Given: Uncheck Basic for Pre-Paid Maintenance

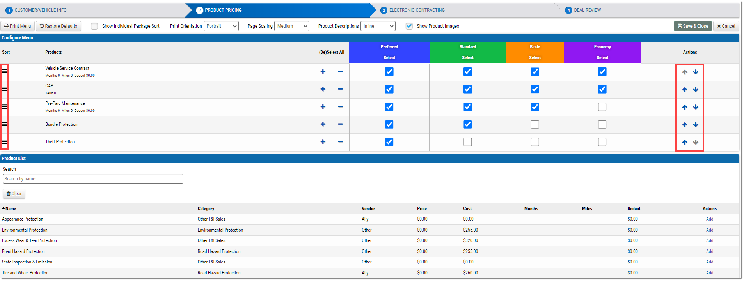Looking at the screenshot, I should pos(535,107).
